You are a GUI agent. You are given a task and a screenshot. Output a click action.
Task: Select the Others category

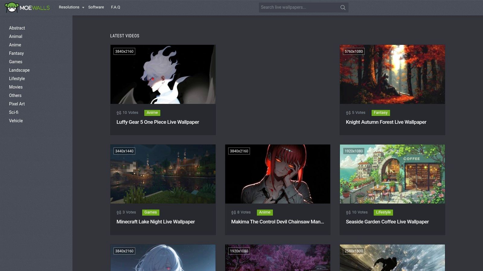[x=15, y=95]
